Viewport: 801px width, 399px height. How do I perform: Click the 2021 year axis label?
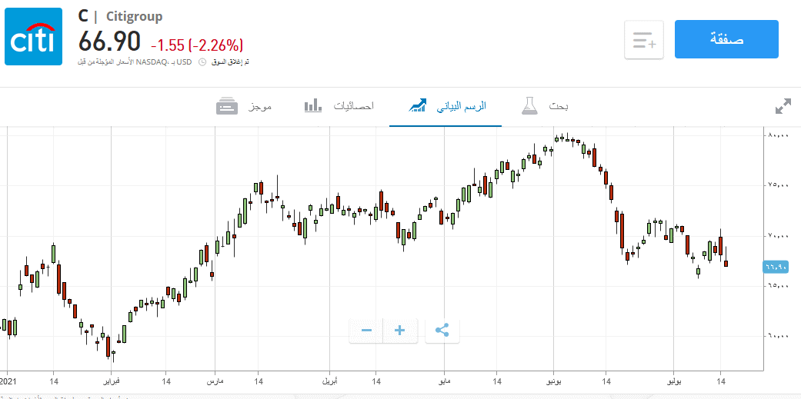click(8, 381)
